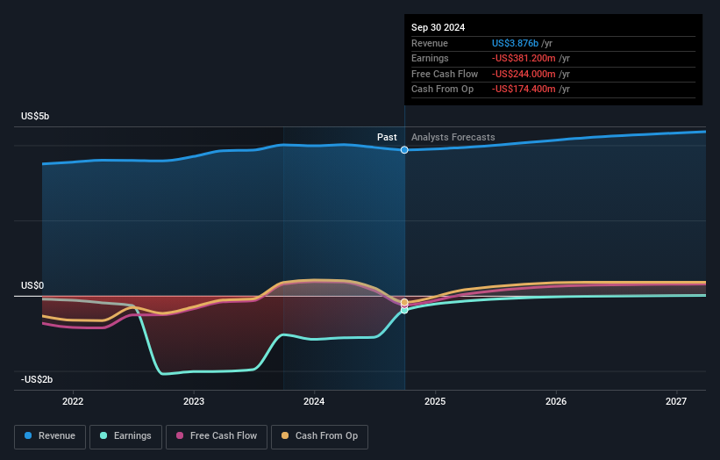Click the 2023 x-axis label

click(193, 401)
